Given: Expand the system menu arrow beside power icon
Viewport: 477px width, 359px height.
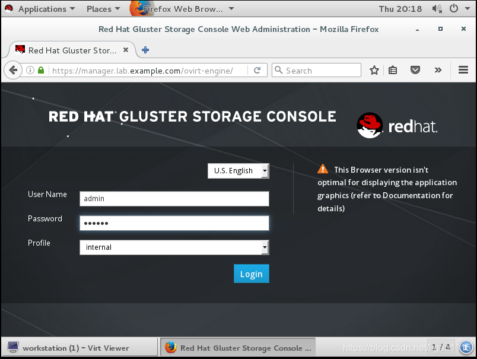Looking at the screenshot, I should [x=468, y=8].
